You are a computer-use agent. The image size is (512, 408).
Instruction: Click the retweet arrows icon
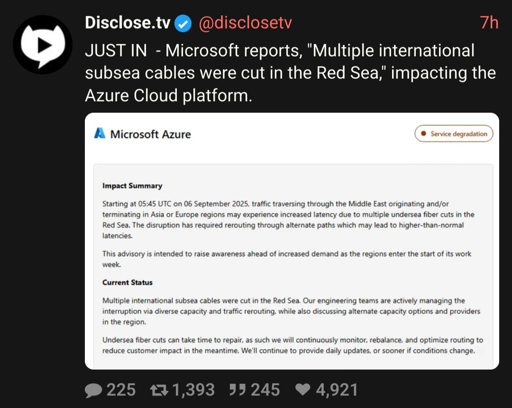[x=158, y=390]
